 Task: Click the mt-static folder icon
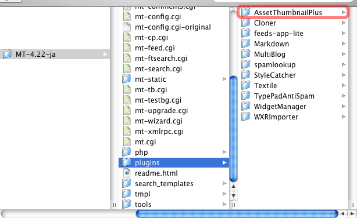(127, 79)
